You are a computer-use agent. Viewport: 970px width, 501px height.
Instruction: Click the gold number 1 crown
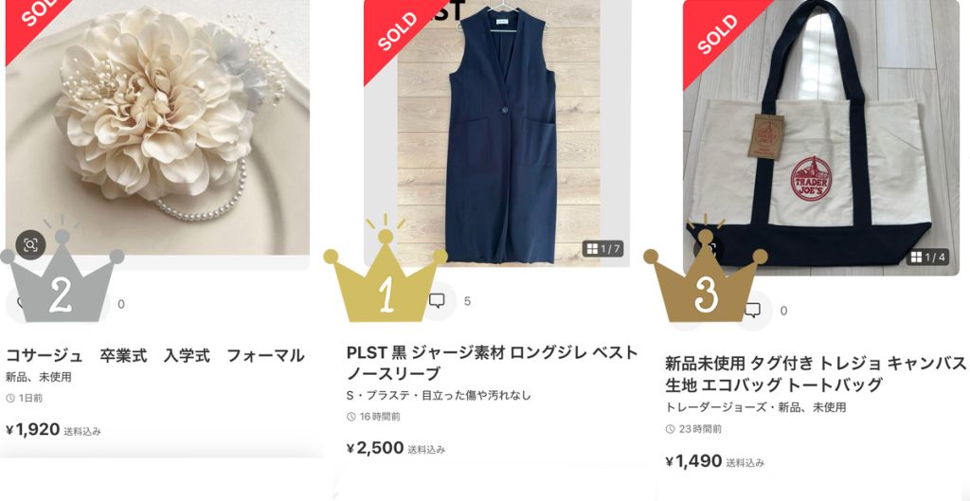(386, 270)
